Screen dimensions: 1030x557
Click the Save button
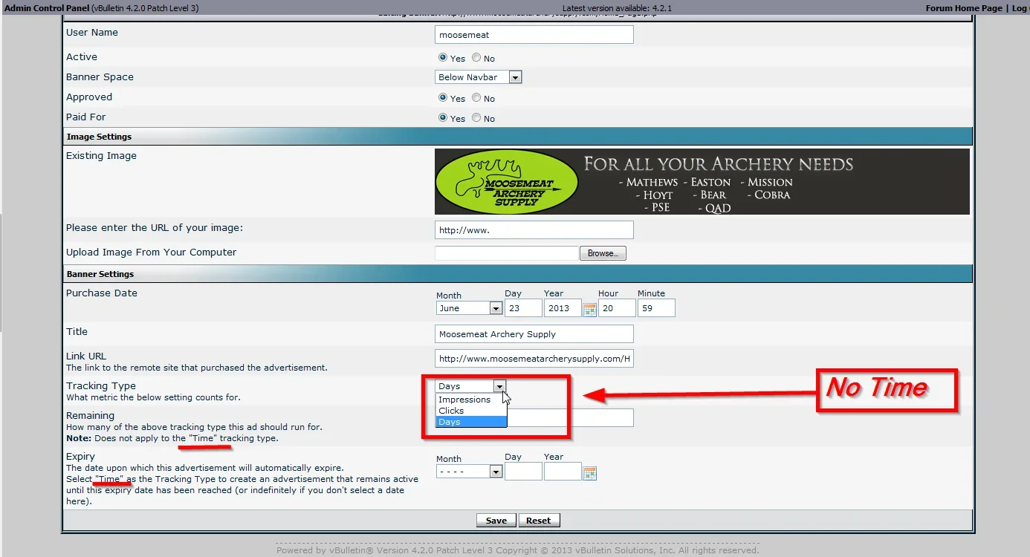coord(496,521)
